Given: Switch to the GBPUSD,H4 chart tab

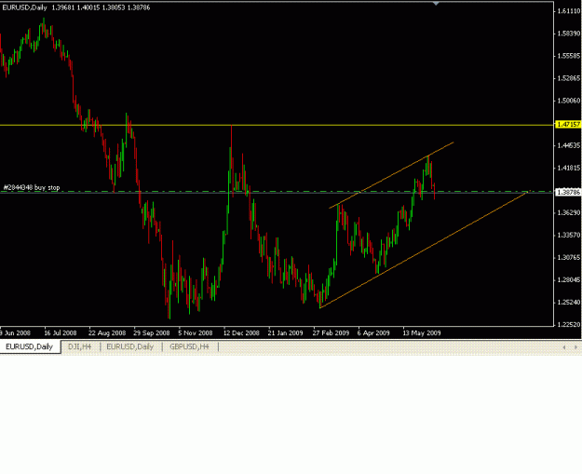Looking at the screenshot, I should 189,346.
